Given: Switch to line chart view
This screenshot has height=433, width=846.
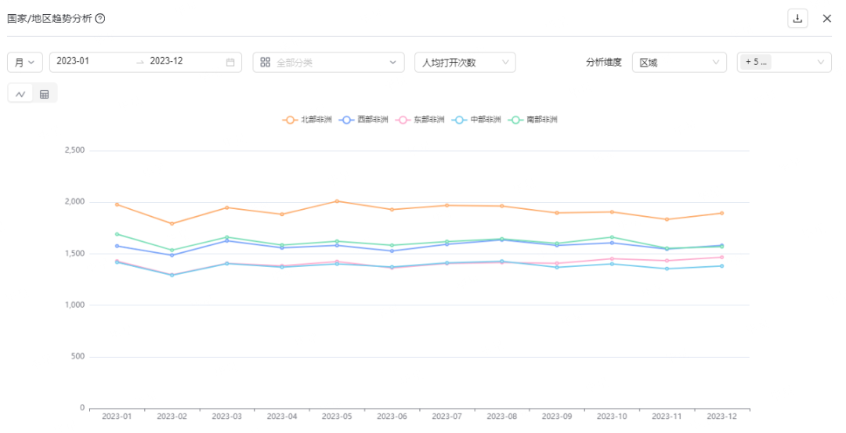Looking at the screenshot, I should point(20,94).
